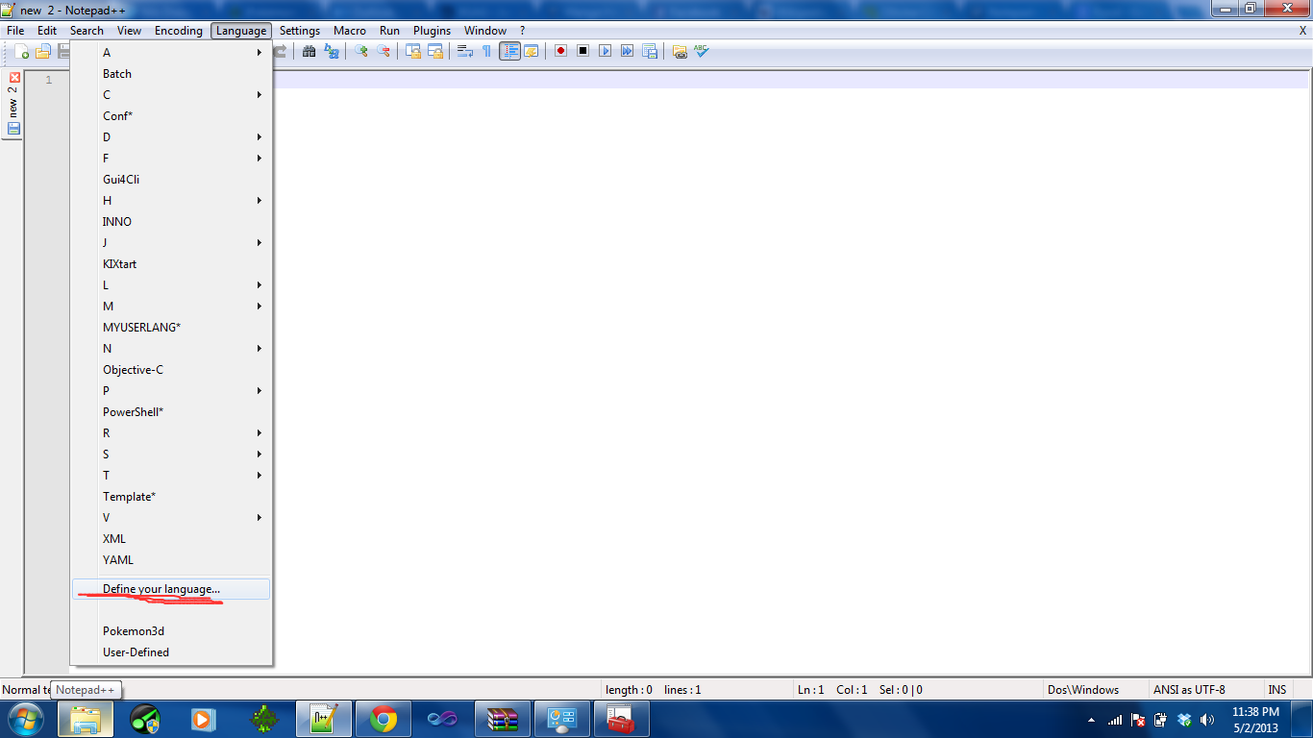This screenshot has width=1313, height=738.
Task: Expand the F language submenu
Action: pos(171,159)
